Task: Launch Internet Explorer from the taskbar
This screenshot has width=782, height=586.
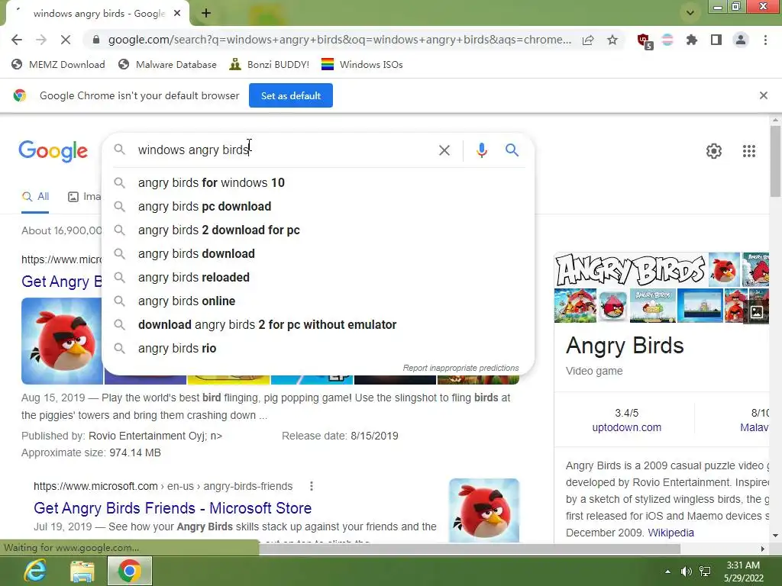Action: pos(35,571)
